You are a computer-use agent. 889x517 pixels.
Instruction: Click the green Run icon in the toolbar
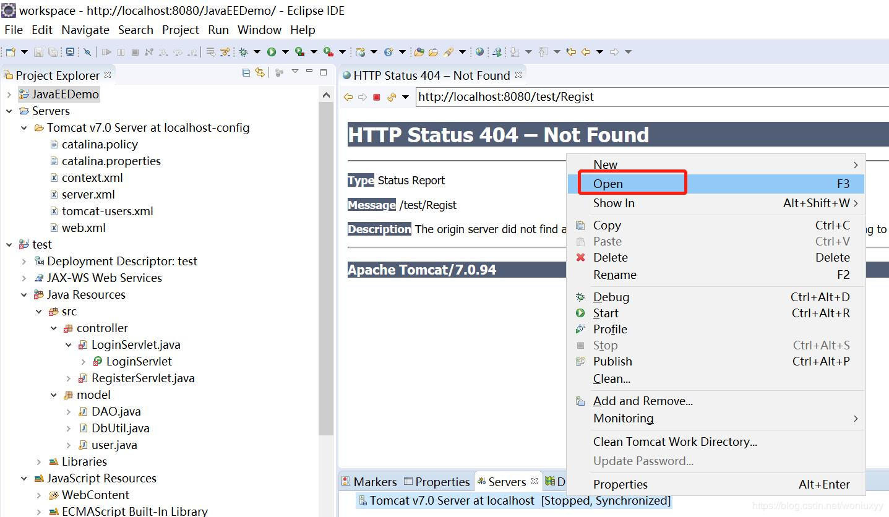(x=272, y=52)
